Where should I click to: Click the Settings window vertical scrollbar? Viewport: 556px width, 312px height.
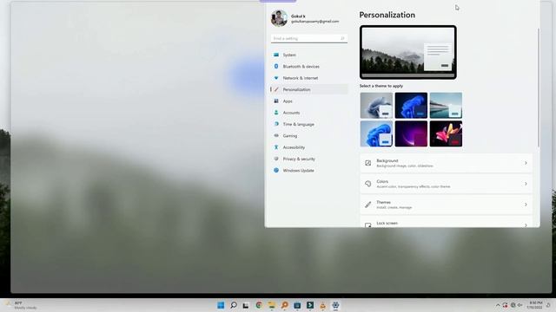point(539,88)
